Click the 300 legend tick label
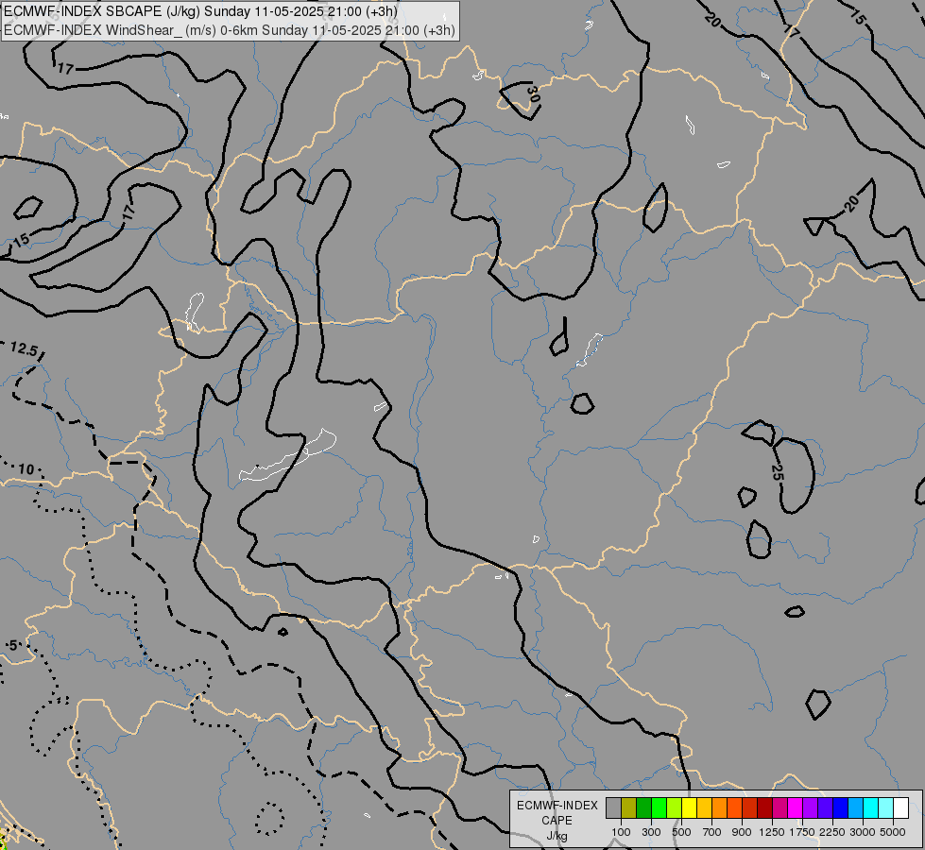Image resolution: width=925 pixels, height=850 pixels. click(x=651, y=832)
